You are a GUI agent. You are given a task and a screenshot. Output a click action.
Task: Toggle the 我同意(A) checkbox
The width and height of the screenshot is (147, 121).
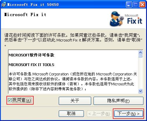pyautogui.click(x=10, y=100)
